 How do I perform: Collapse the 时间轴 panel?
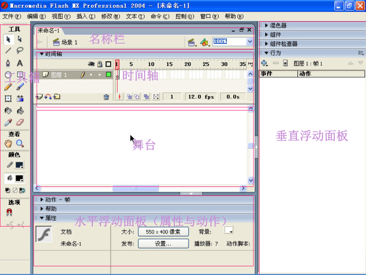coord(42,54)
